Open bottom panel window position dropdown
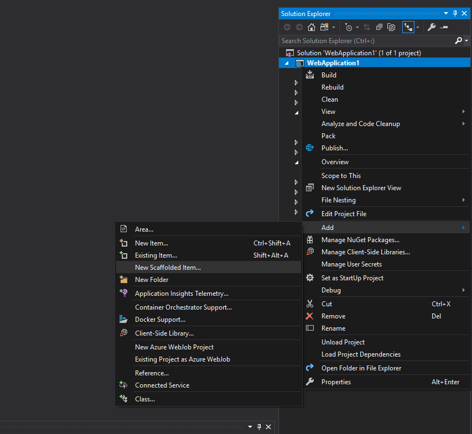The width and height of the screenshot is (472, 434). tap(250, 427)
